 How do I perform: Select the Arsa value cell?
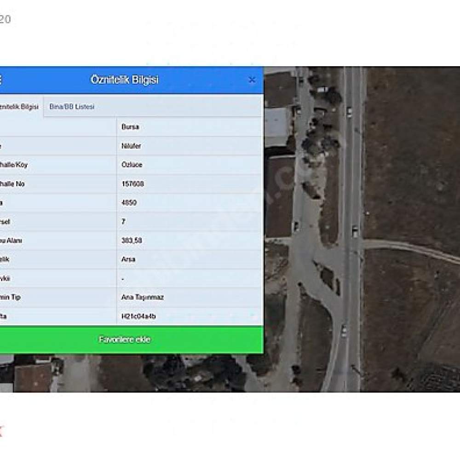coord(190,259)
